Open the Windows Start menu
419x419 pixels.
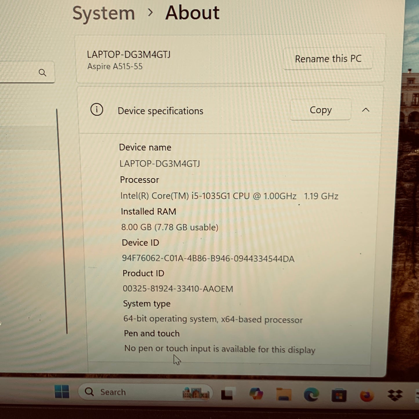(x=62, y=391)
